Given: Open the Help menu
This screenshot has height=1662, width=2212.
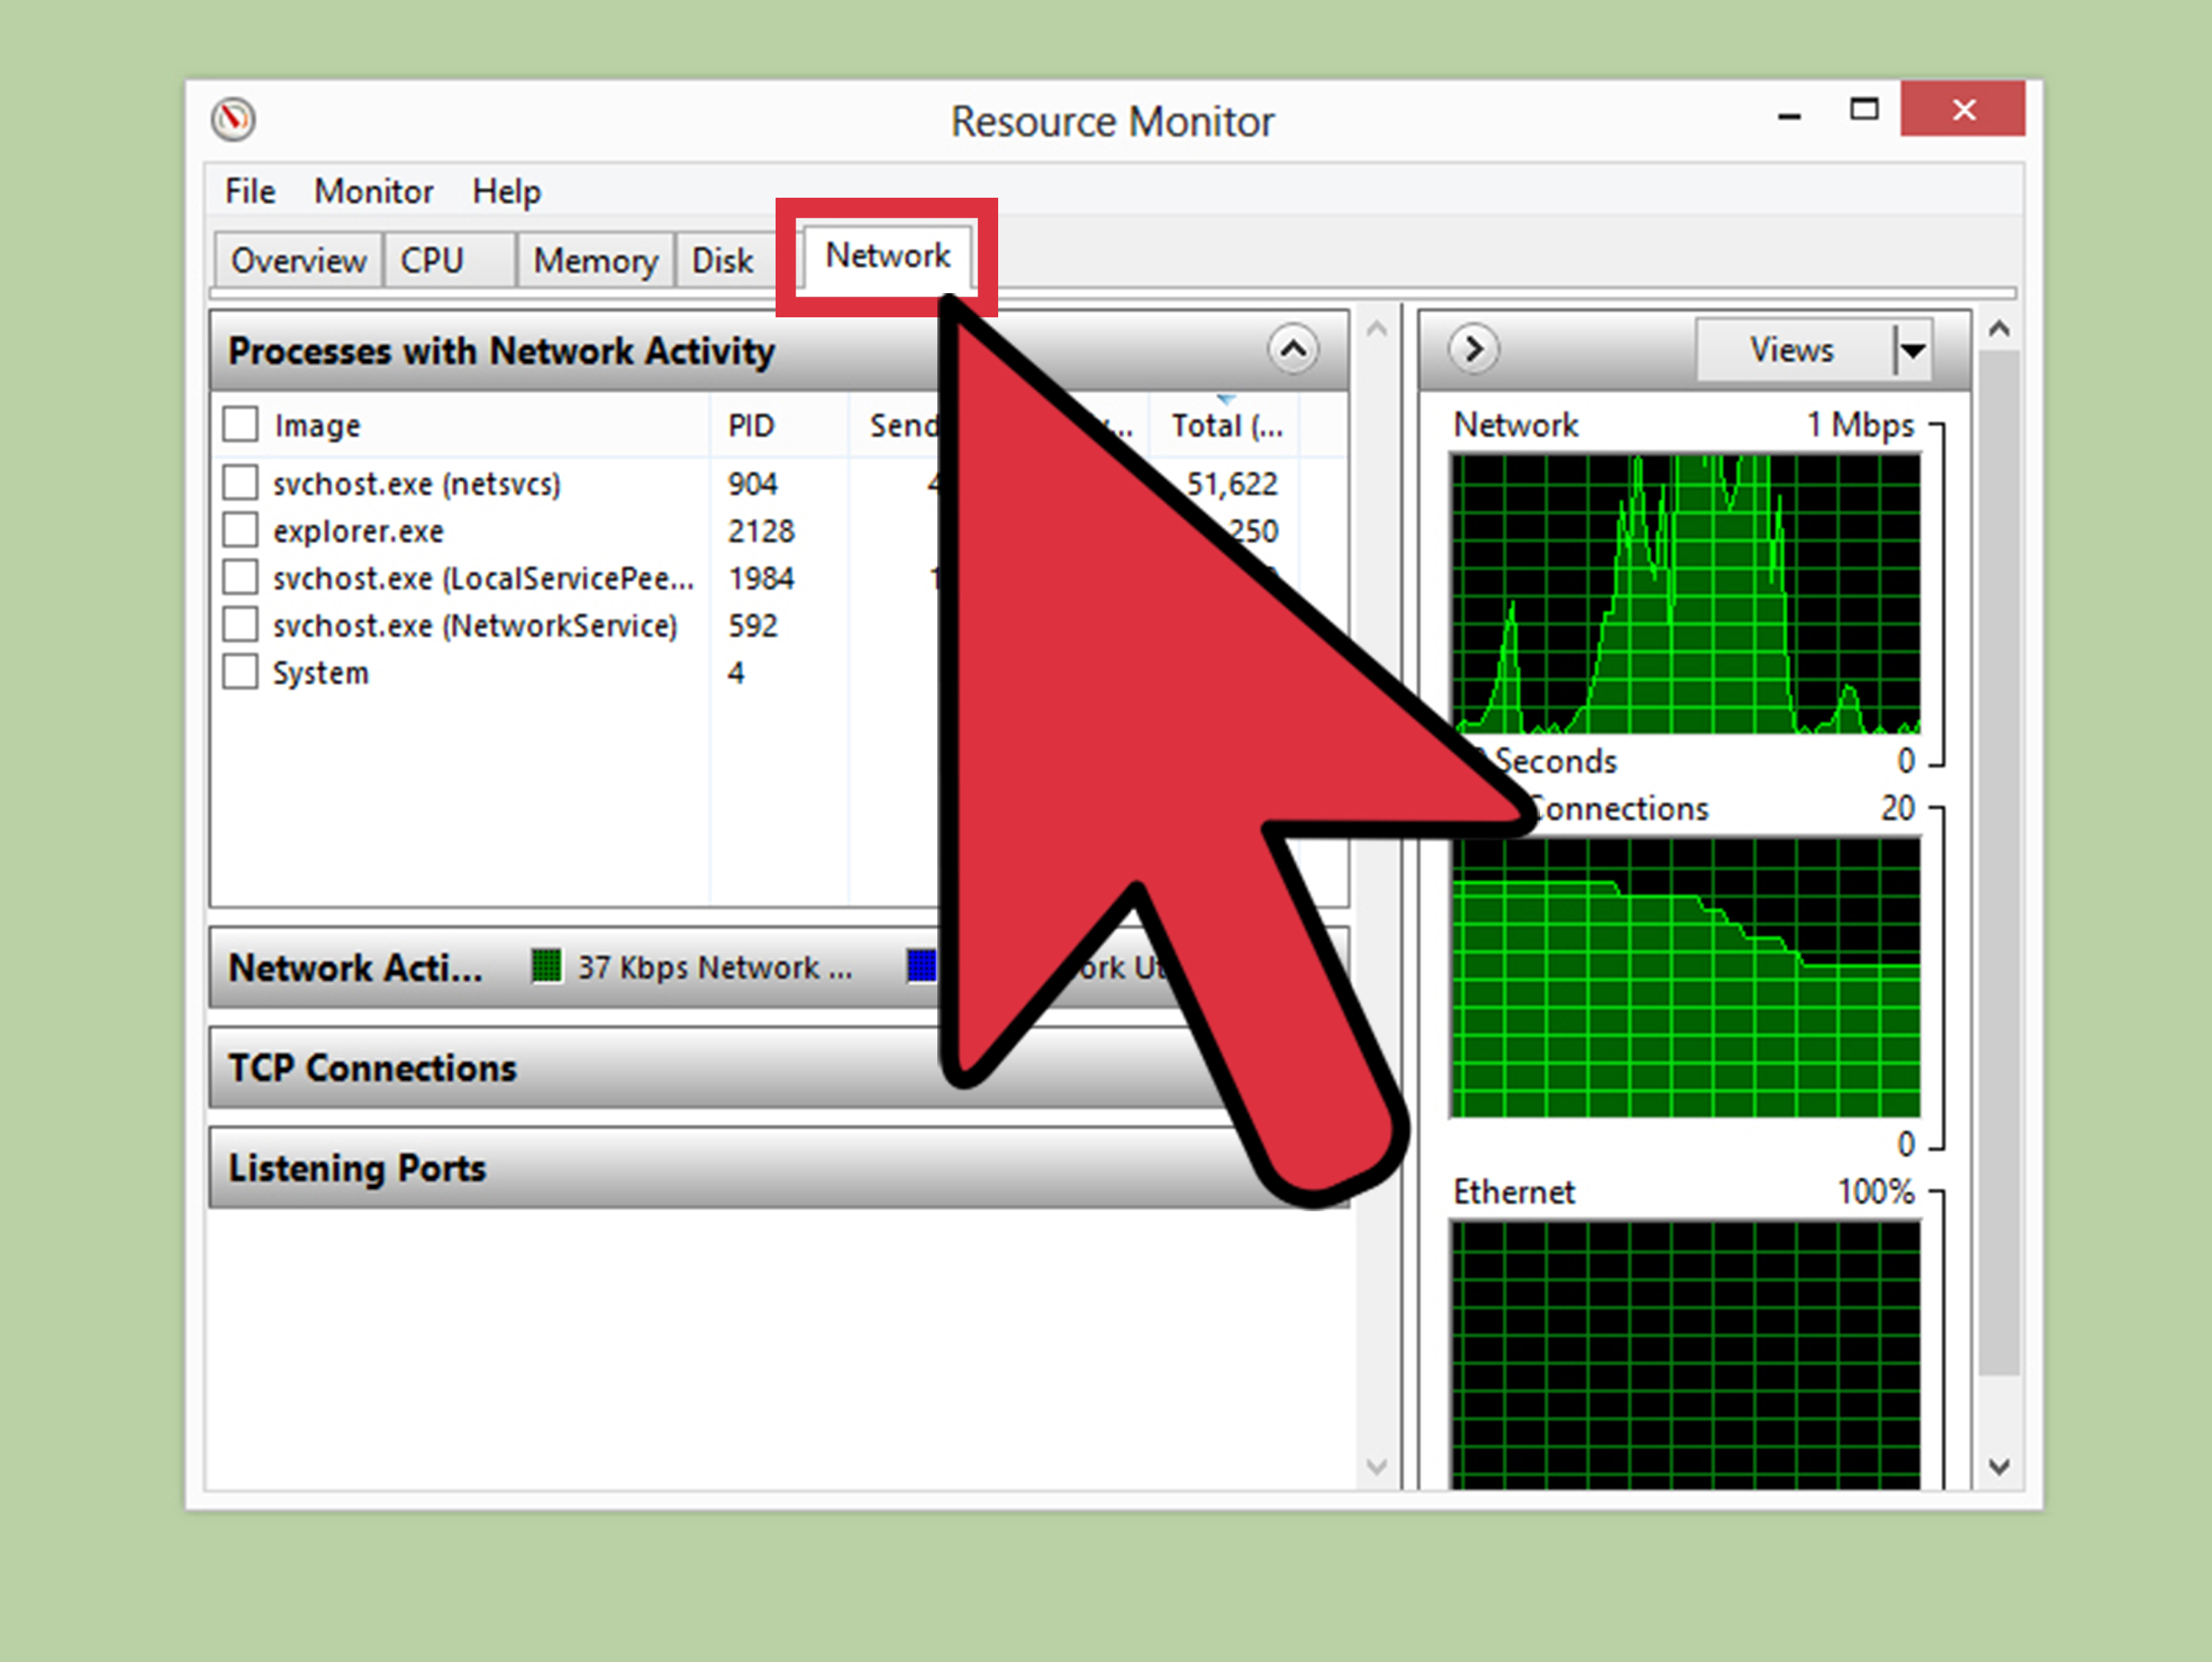Looking at the screenshot, I should [x=506, y=191].
